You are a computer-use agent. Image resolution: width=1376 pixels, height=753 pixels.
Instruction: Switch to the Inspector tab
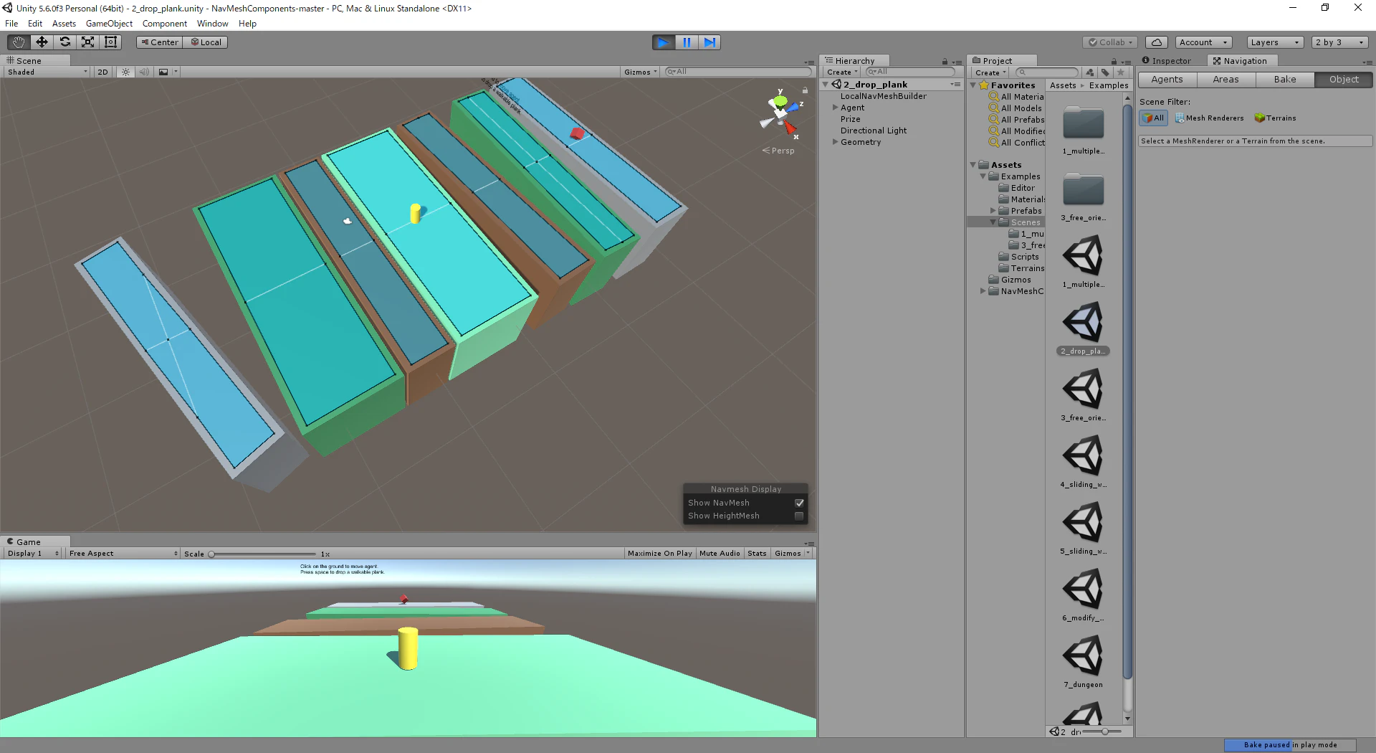[x=1166, y=61]
